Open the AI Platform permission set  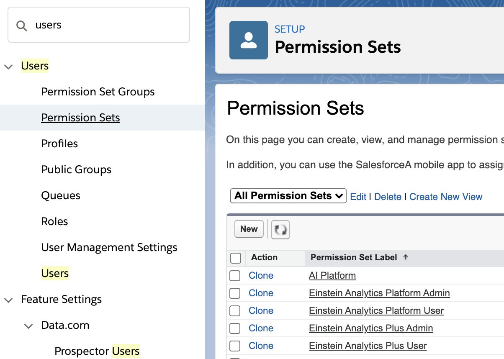332,276
